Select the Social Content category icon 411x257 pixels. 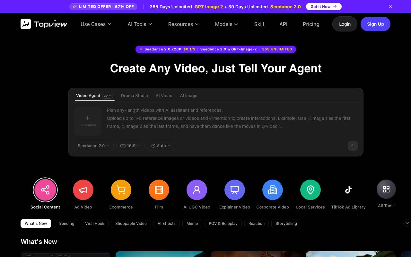pos(45,190)
